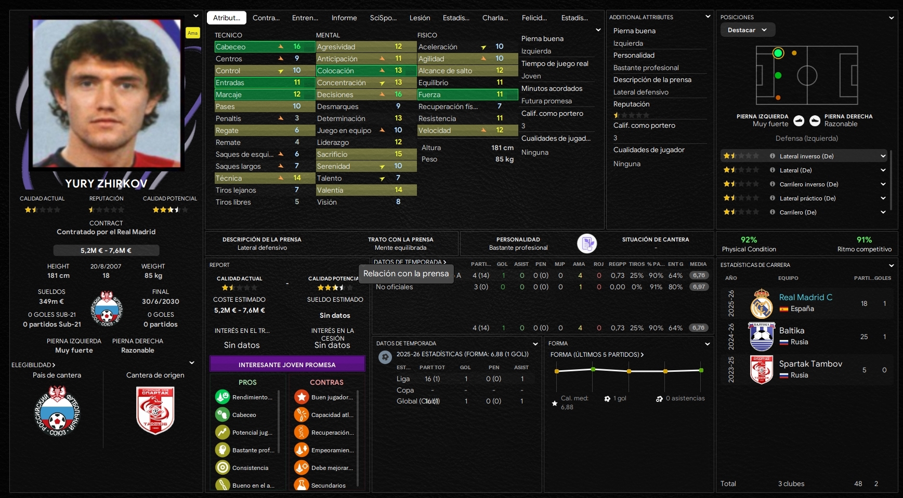Open the FORMA (ÚLTIMOS 5 PARTIDOS) link
Viewport: 903px width, 498px height.
point(597,355)
